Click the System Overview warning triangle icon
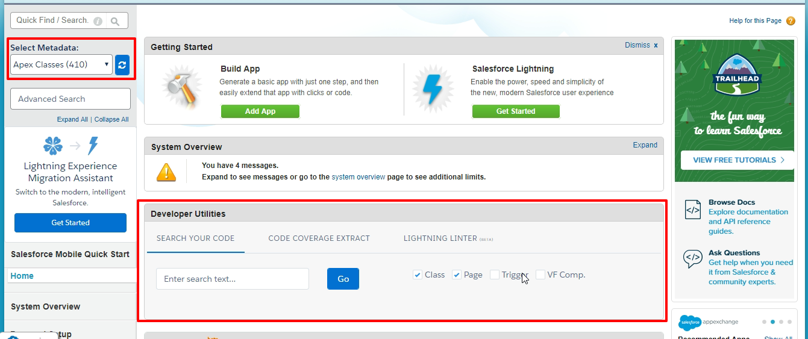The height and width of the screenshot is (339, 808). [166, 172]
